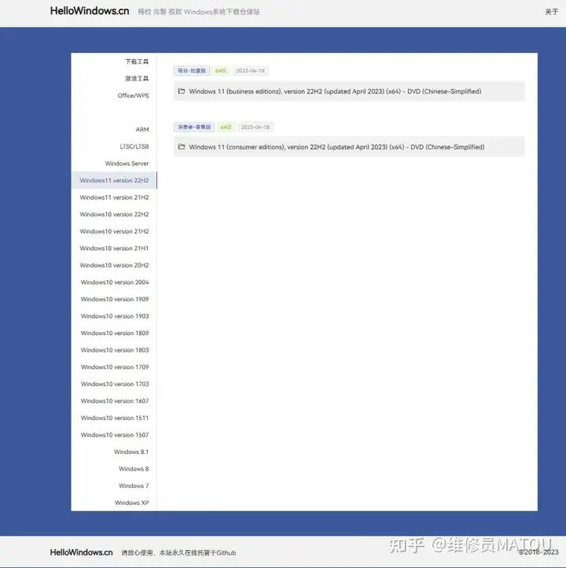Go to LTSC/LTSB section
The height and width of the screenshot is (568, 566).
coord(134,146)
